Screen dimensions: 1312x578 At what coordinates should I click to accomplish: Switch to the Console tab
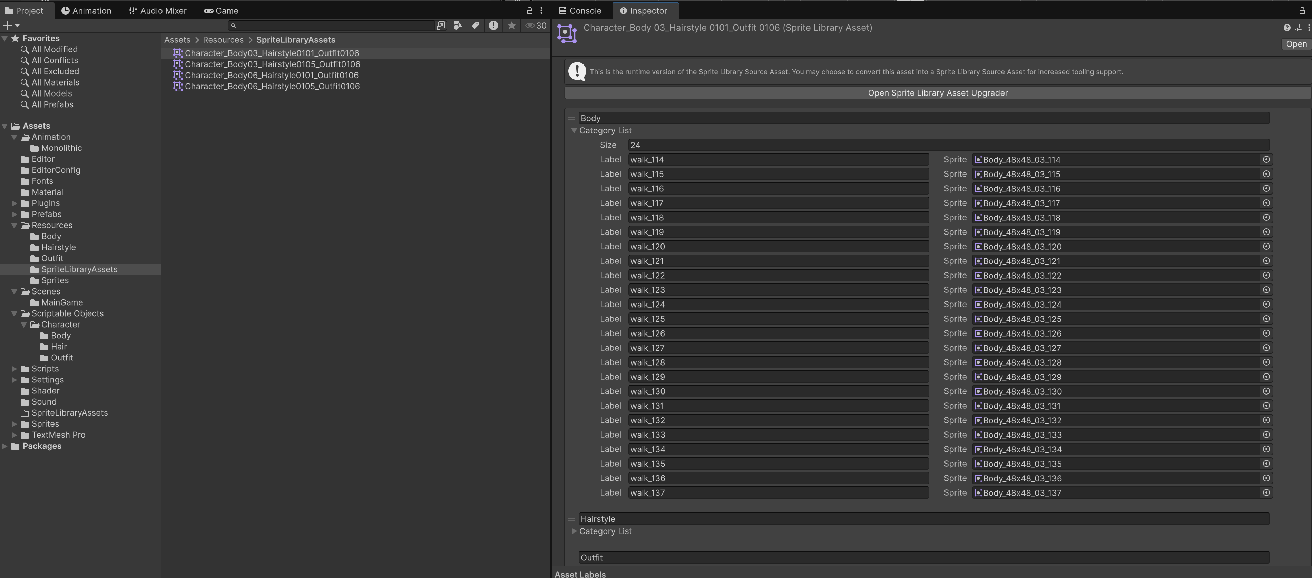[580, 11]
